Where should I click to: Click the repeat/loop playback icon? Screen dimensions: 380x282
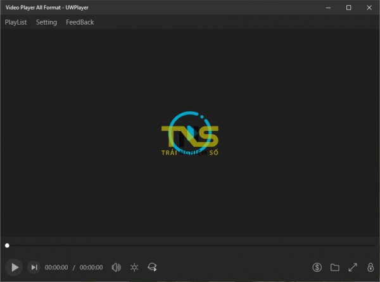point(152,267)
